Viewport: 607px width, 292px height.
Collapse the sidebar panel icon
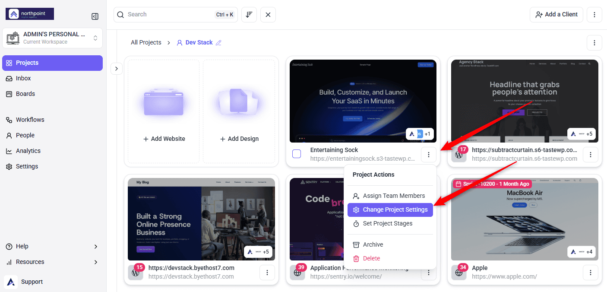95,16
